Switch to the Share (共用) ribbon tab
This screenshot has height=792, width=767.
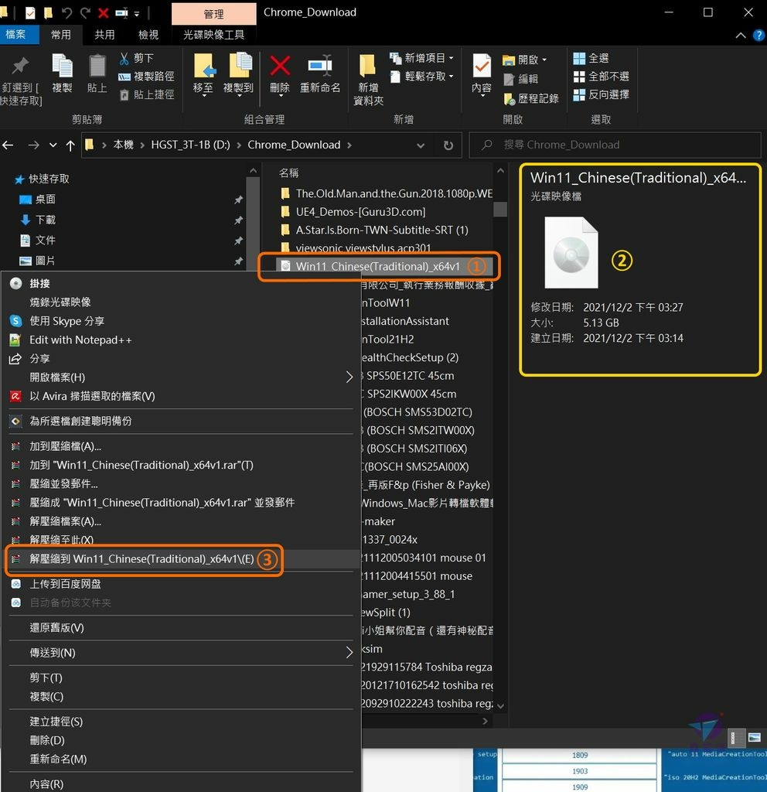click(104, 34)
